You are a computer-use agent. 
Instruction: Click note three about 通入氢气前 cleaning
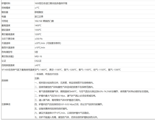tap(58, 100)
